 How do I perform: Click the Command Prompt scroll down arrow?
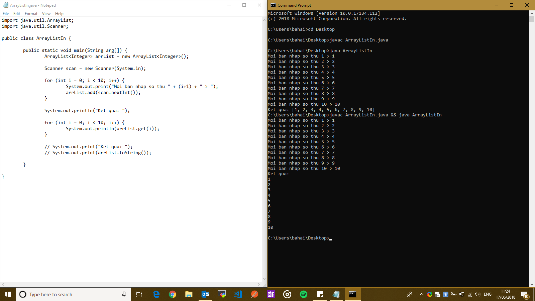[532, 285]
